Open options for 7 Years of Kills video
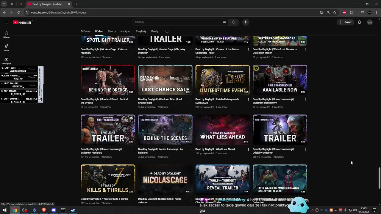 coord(134,199)
